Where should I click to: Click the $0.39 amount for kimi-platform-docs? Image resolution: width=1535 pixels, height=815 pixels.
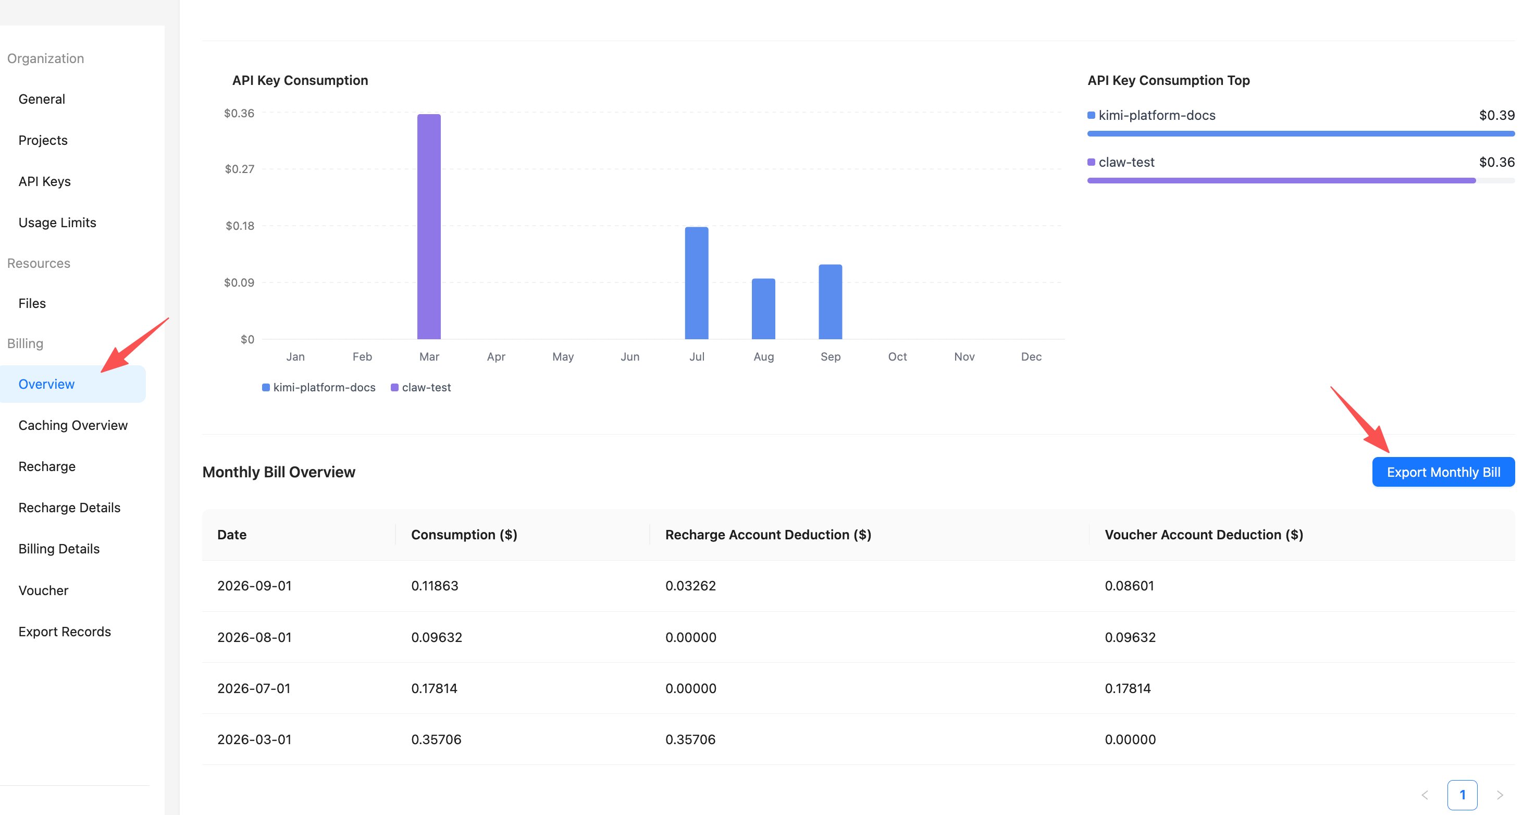click(x=1497, y=115)
